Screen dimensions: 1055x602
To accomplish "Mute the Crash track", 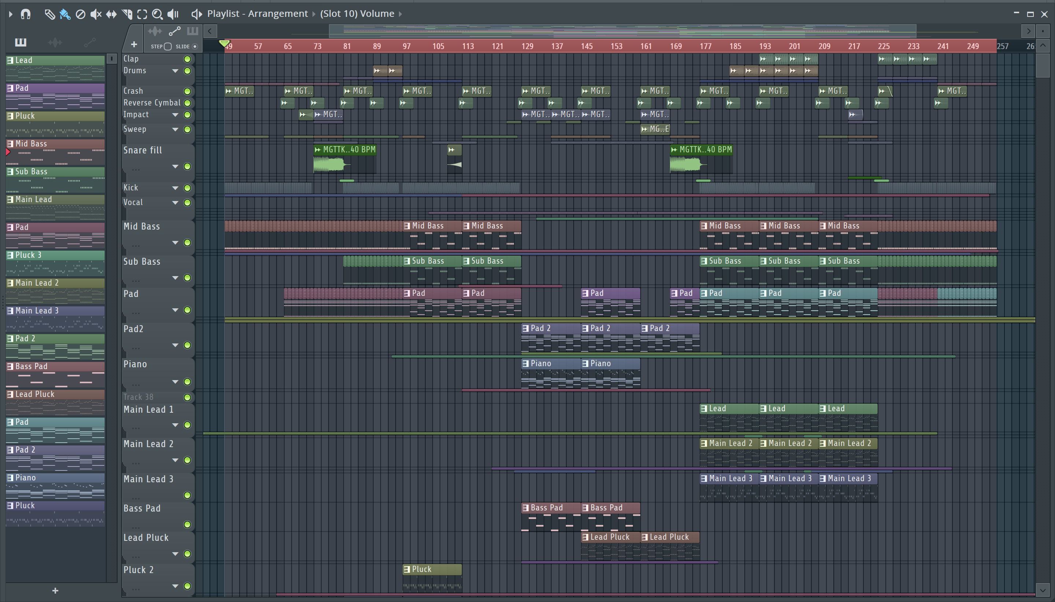I will pos(187,91).
